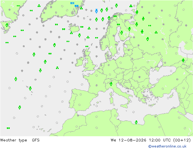Select the green shower symbol southeast of Iceland
The width and height of the screenshot is (193, 149).
[79, 35]
